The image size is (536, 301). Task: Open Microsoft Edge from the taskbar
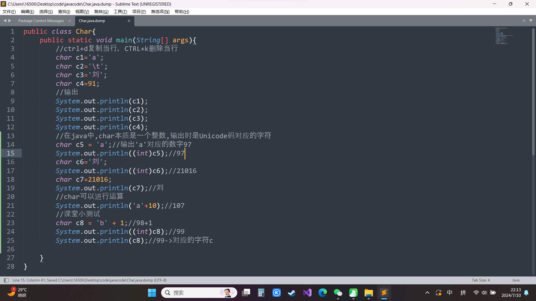click(x=322, y=293)
